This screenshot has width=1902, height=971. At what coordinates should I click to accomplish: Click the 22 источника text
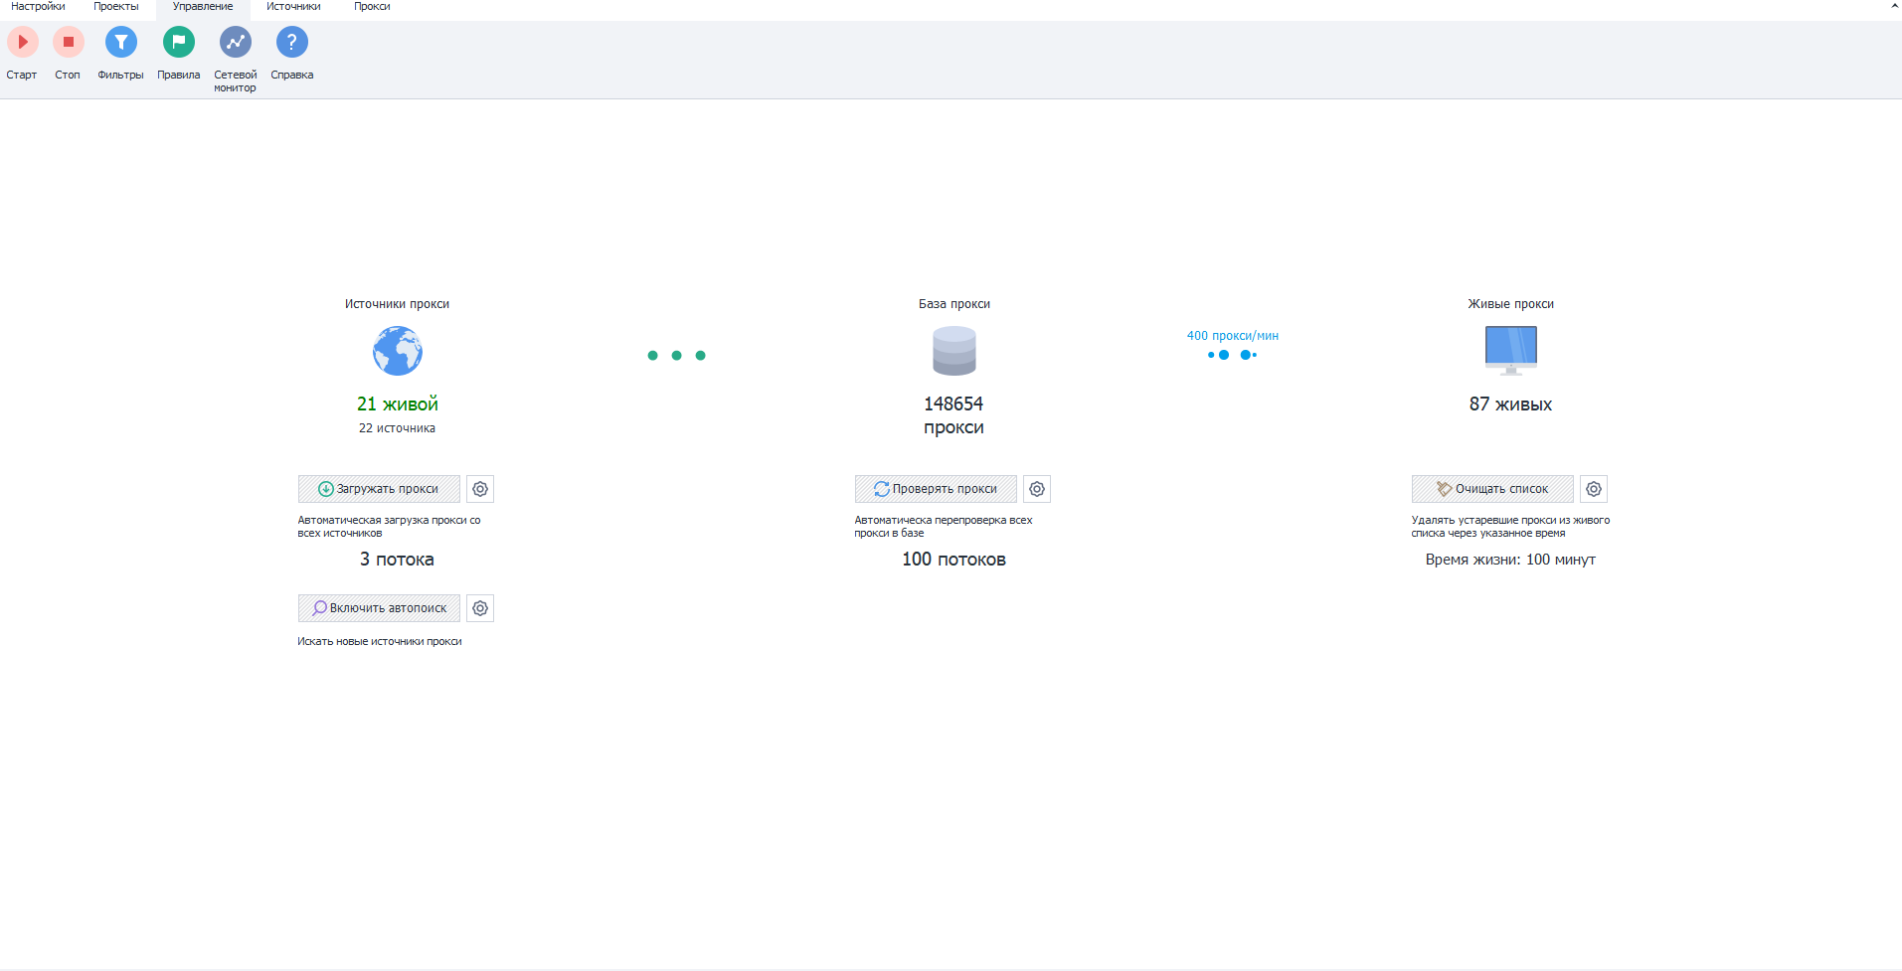pos(397,428)
